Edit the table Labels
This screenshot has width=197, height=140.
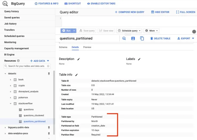tap(139, 59)
